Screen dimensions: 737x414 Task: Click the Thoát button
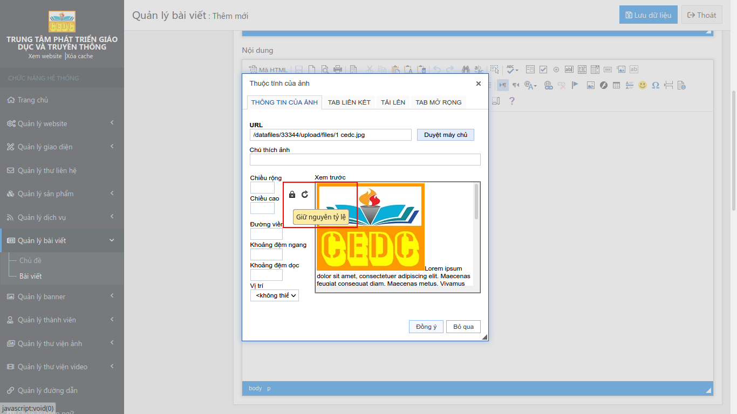tap(702, 15)
